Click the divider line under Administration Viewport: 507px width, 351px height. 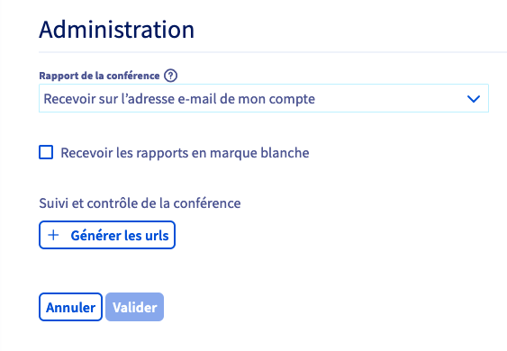pos(273,51)
